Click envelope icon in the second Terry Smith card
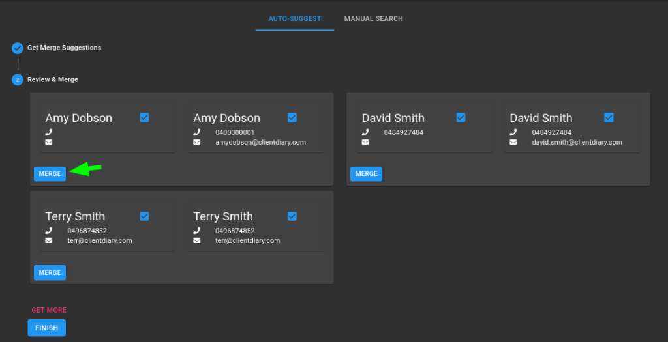The height and width of the screenshot is (342, 668). pos(197,241)
